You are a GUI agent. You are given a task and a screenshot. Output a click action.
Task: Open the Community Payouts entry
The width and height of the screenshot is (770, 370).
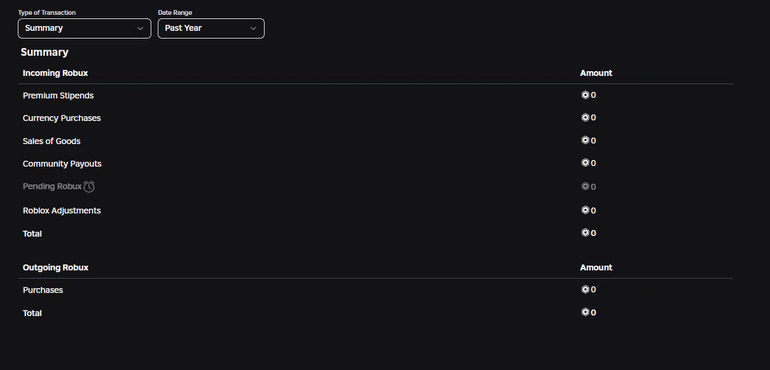[62, 164]
